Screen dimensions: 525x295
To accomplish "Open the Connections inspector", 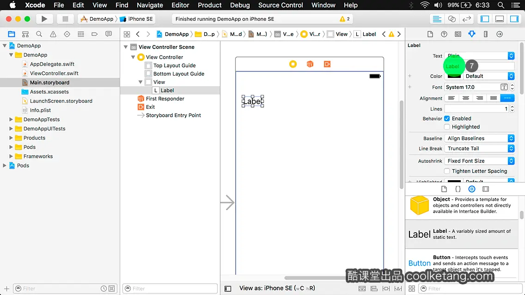I will coord(500,34).
